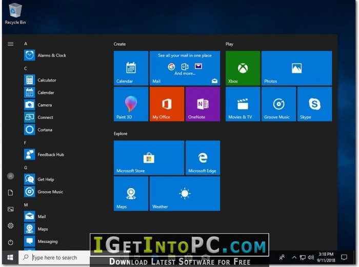Open the Maps tile
This screenshot has height=267, width=359.
(x=131, y=194)
